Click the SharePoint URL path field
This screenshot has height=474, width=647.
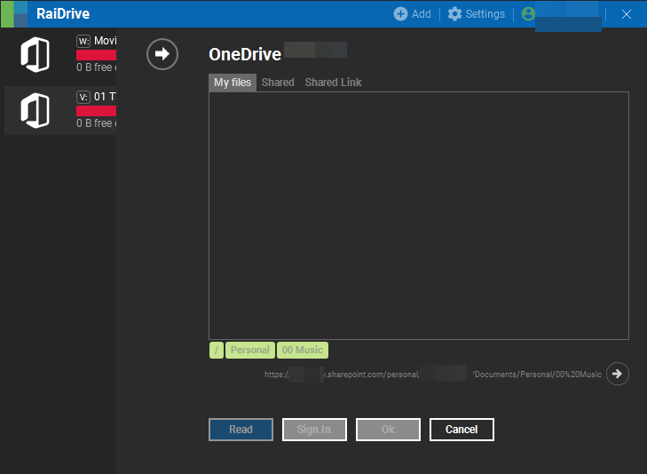pyautogui.click(x=432, y=375)
